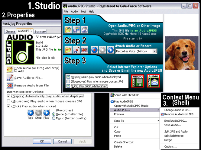201x150 pixels.
Task: Stop recording with Studio Step 2 stop button
Action: [102, 50]
